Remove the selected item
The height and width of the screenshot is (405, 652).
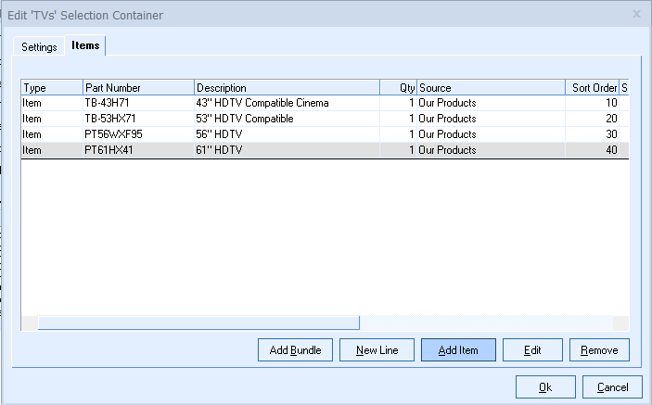click(599, 349)
